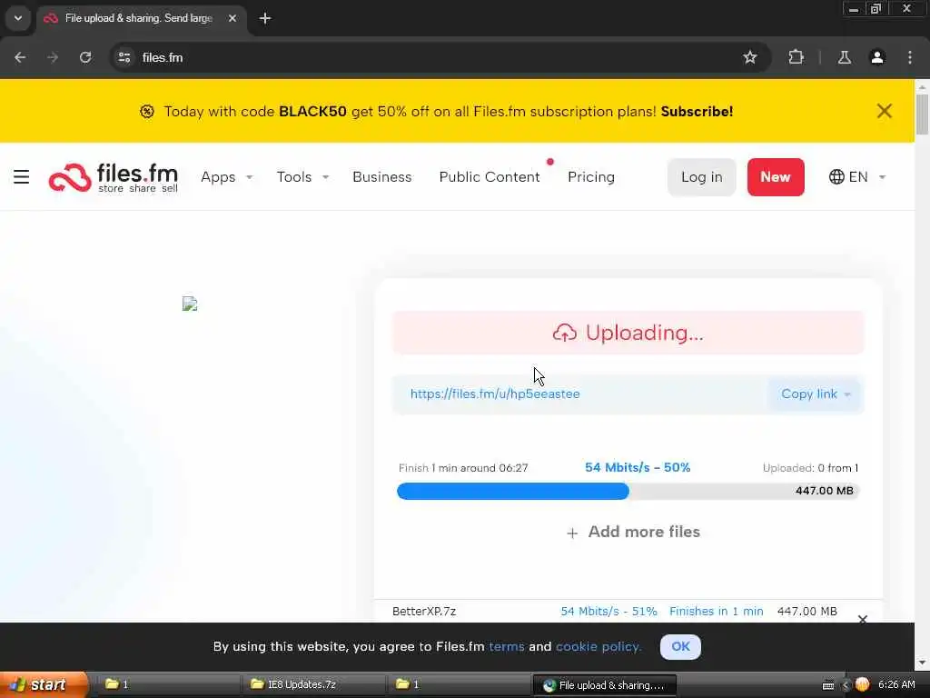View site information icon in address bar
The height and width of the screenshot is (698, 930).
(x=124, y=57)
